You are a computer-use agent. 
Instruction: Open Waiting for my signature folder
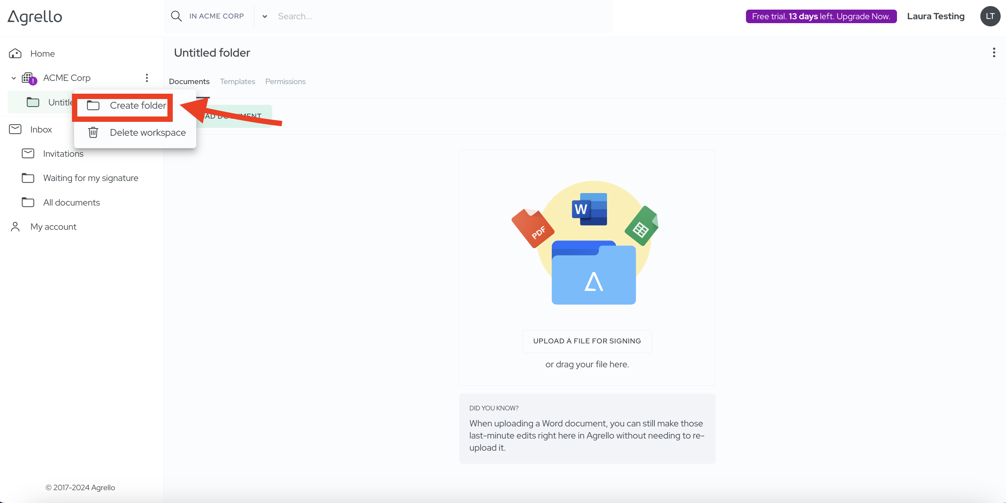(x=90, y=178)
